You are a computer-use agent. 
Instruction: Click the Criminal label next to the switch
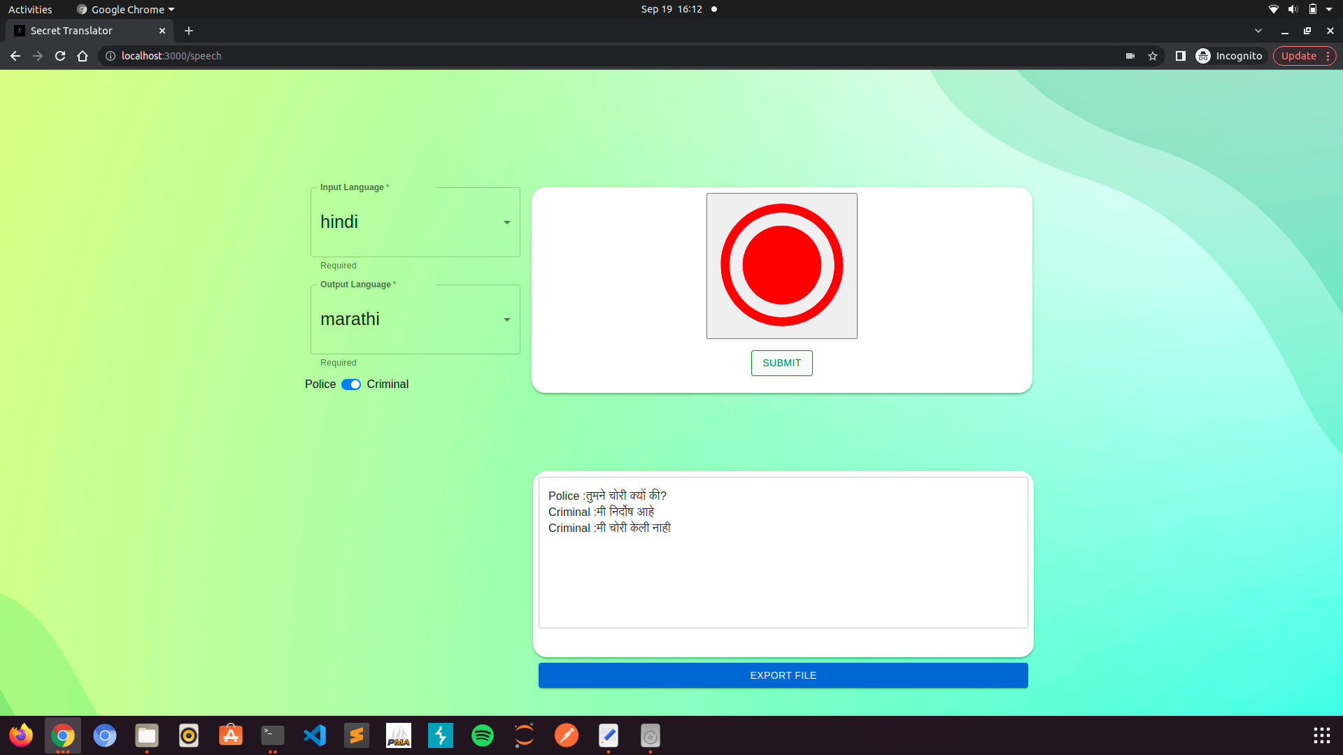(388, 384)
